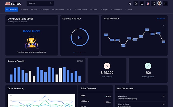Expand the Forms & Table menu
173x107 pixels.
click(81, 10)
